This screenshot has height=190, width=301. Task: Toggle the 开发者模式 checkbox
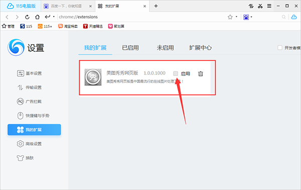pyautogui.click(x=280, y=48)
